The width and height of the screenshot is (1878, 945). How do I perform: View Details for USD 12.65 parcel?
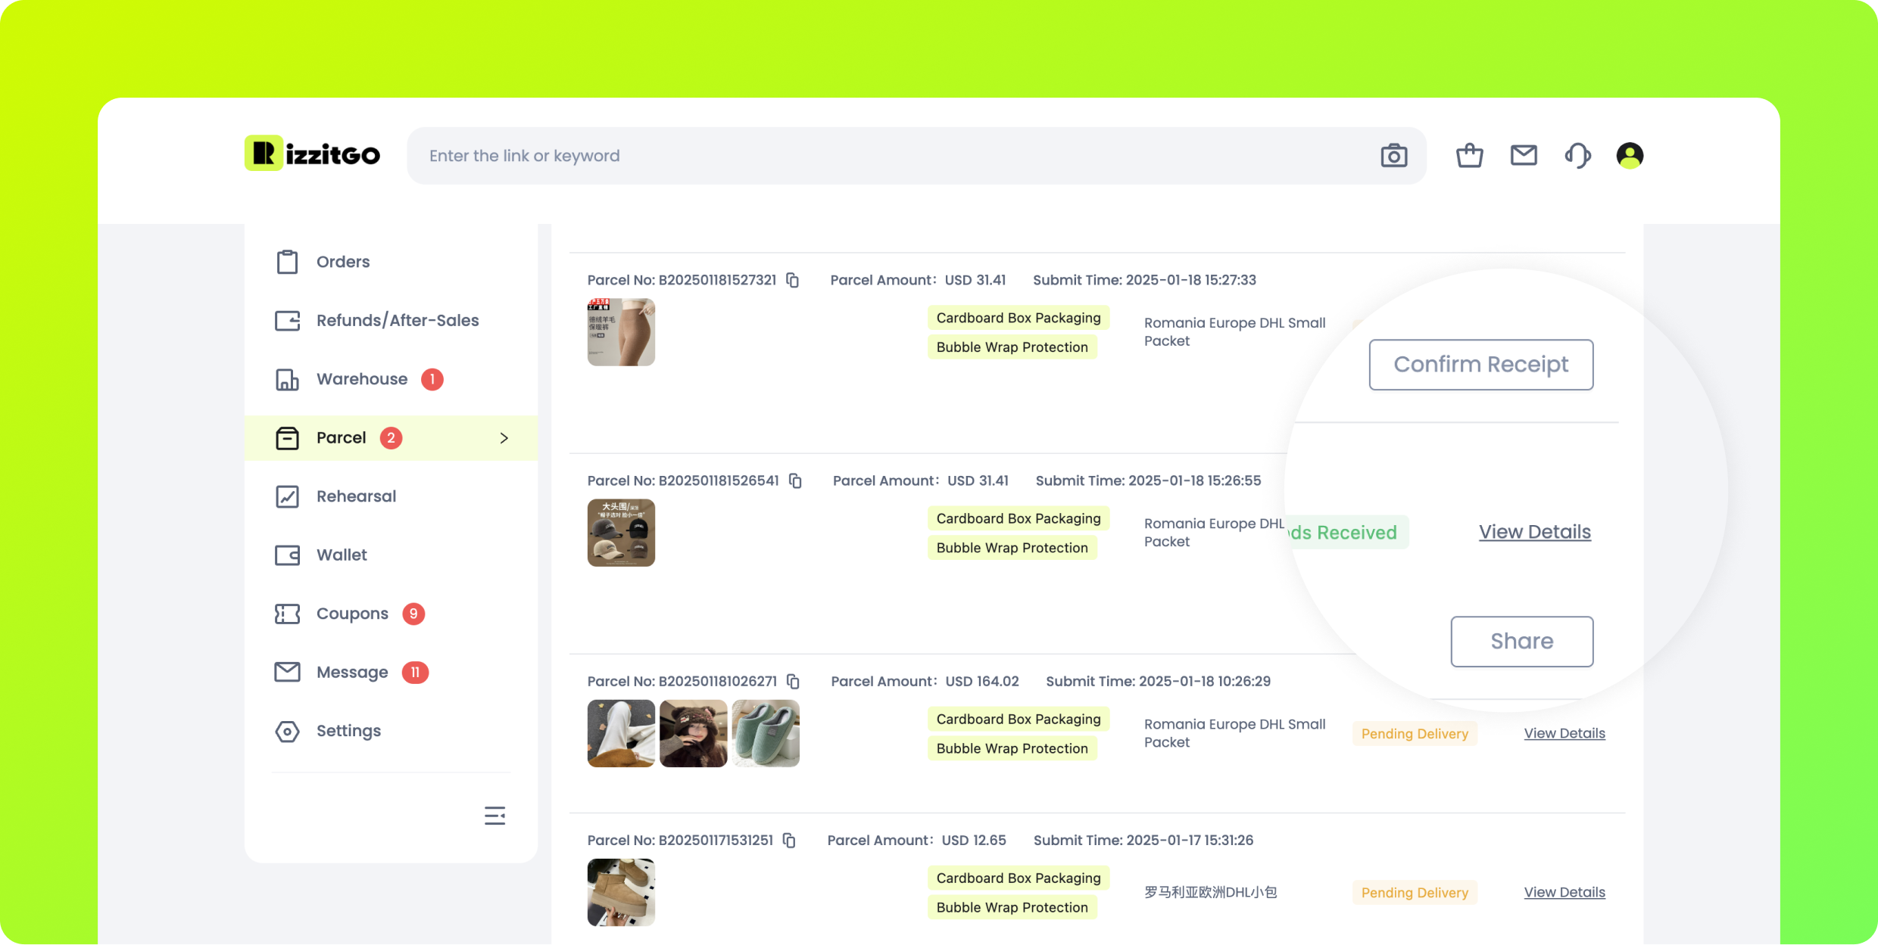coord(1564,892)
